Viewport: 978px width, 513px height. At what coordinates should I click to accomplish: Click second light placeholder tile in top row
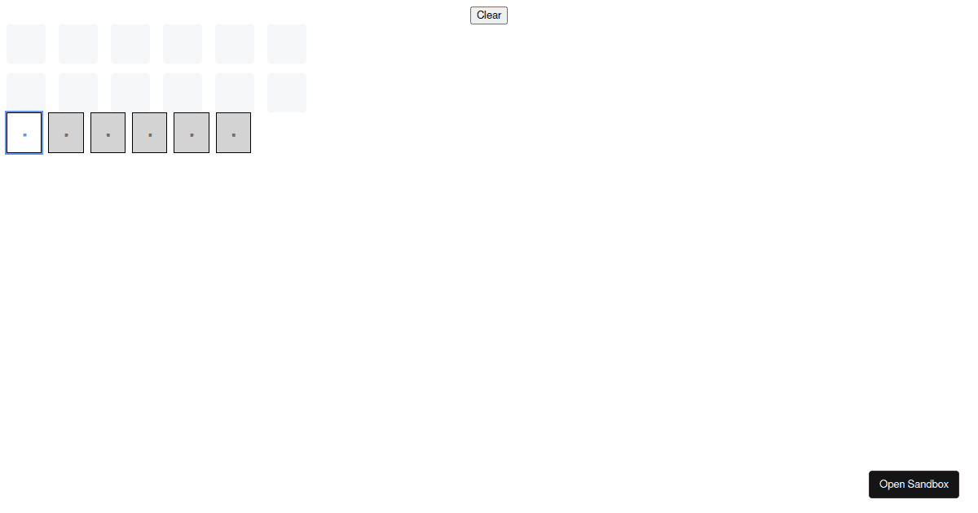[78, 44]
